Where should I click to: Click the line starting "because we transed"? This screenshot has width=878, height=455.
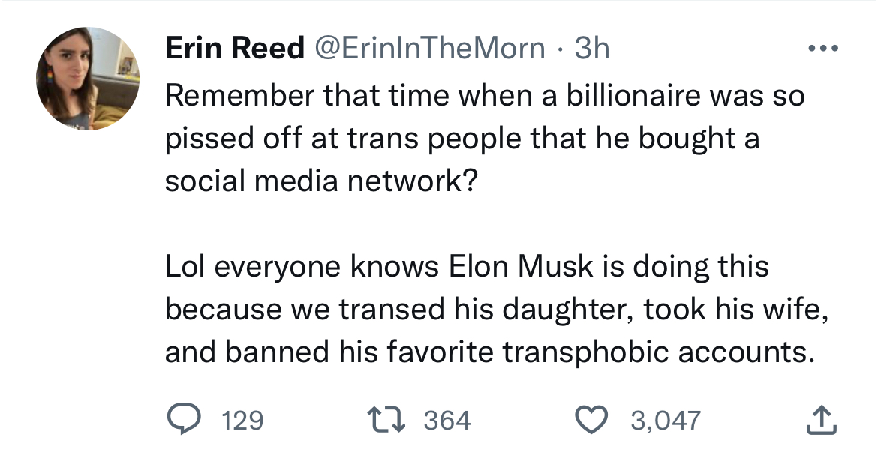pos(496,310)
